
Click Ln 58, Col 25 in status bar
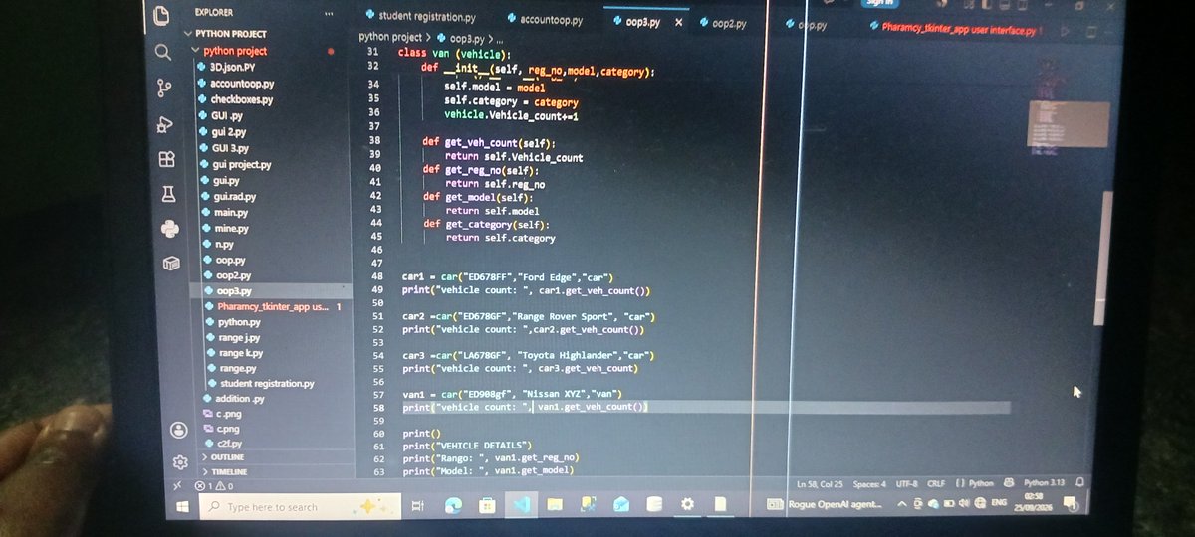point(820,484)
